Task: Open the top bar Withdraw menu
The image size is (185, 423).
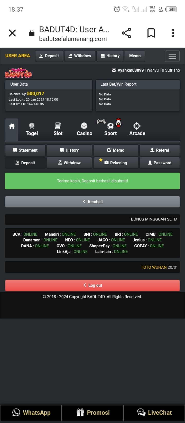Action: coord(80,56)
